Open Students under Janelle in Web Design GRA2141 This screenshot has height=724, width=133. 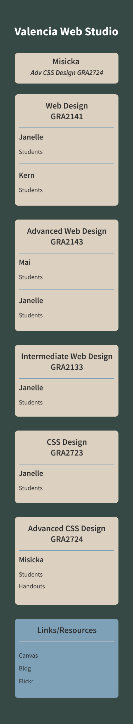[31, 152]
